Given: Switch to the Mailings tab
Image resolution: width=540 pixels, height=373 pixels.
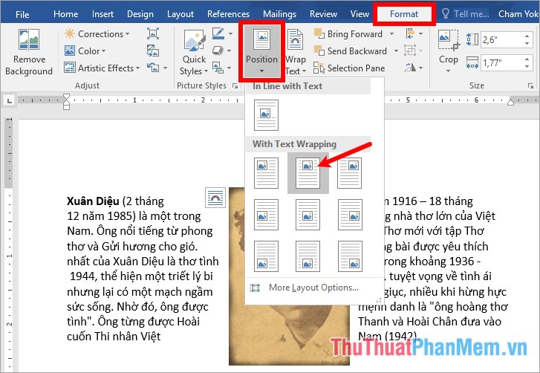Looking at the screenshot, I should (279, 14).
